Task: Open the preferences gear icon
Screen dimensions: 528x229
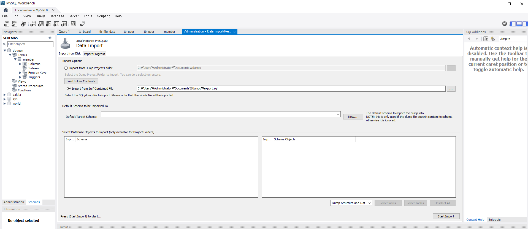Action: (x=505, y=24)
